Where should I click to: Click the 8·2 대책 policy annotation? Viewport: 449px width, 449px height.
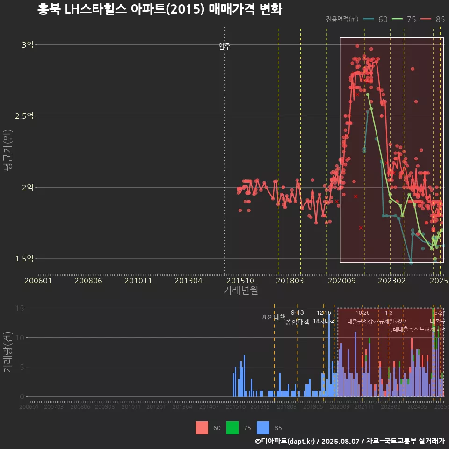coord(274,317)
